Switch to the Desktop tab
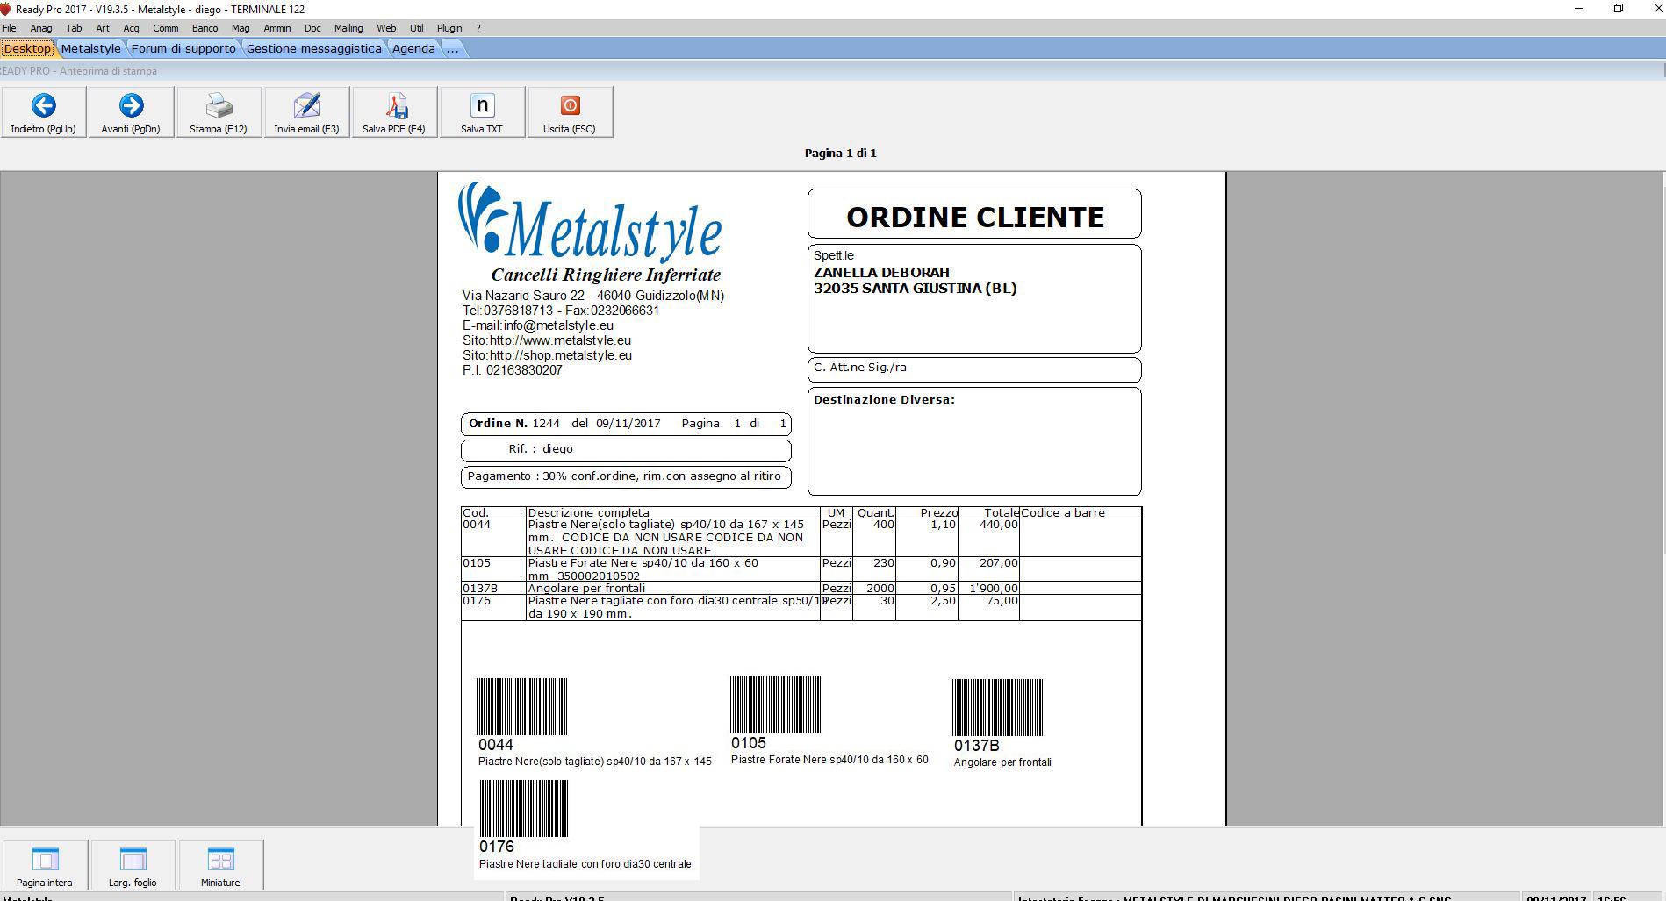The width and height of the screenshot is (1666, 901). 27,48
